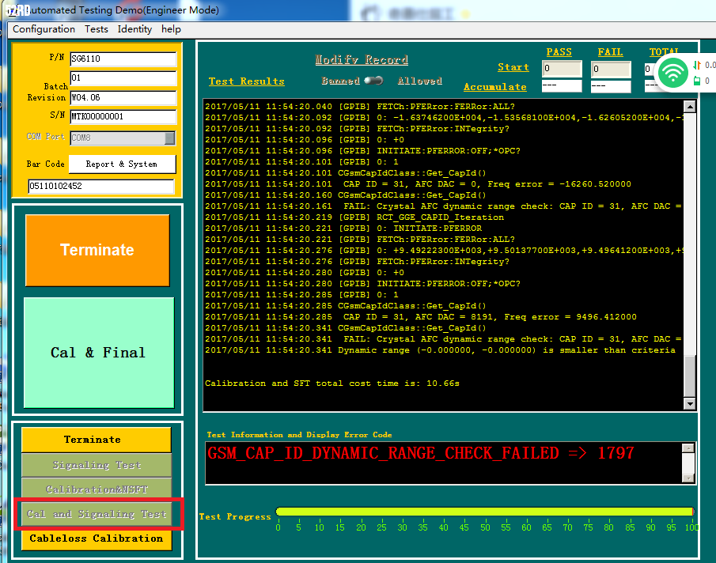Click the log scrollbar up arrow
Screen dimensions: 716x563
[690, 107]
